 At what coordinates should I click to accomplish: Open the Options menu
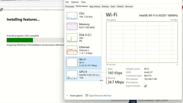pos(75,2)
